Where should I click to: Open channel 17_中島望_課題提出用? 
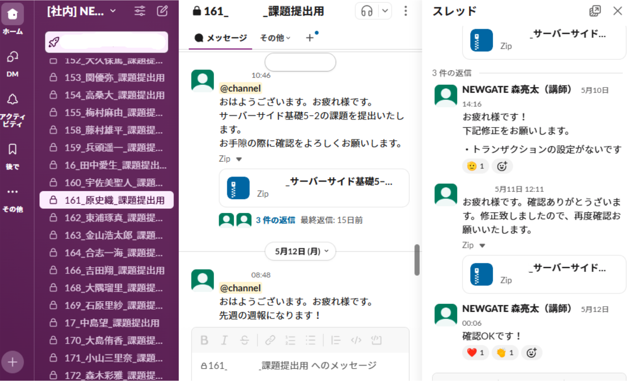tap(106, 323)
